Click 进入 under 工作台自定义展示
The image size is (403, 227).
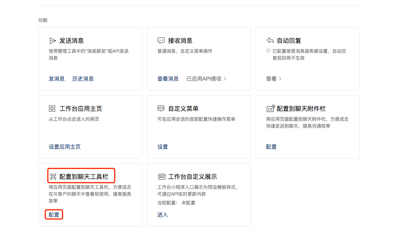(x=162, y=215)
